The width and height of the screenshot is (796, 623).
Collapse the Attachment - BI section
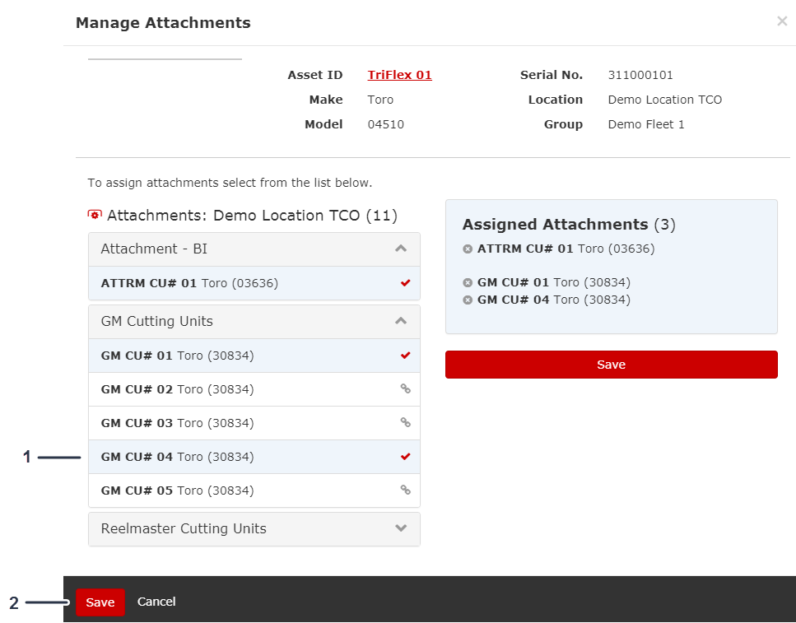401,249
